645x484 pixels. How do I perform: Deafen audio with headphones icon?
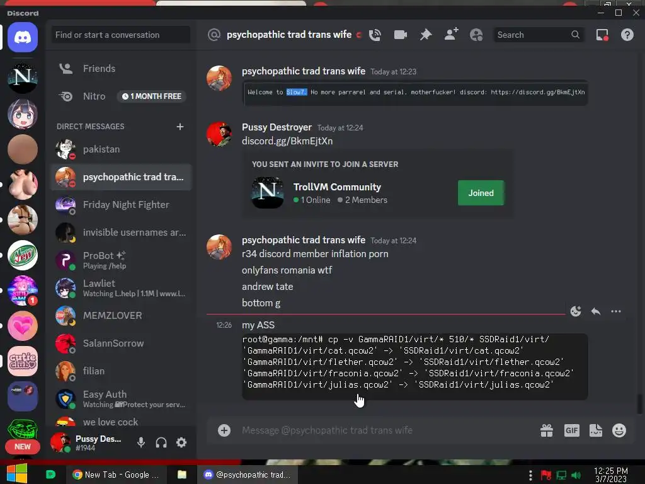coord(161,442)
